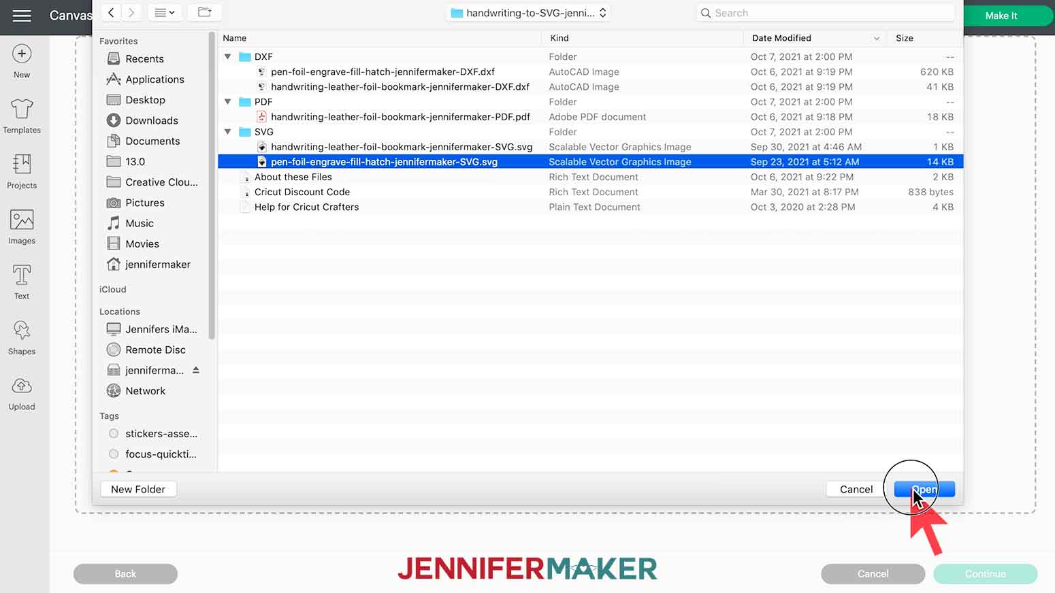Sort by Name column header
The width and height of the screenshot is (1055, 593).
point(381,38)
